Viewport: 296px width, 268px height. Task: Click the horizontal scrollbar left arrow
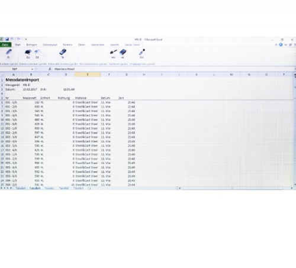click(179, 188)
